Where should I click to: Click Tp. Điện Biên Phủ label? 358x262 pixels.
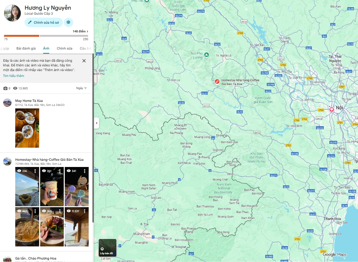(x=99, y=72)
